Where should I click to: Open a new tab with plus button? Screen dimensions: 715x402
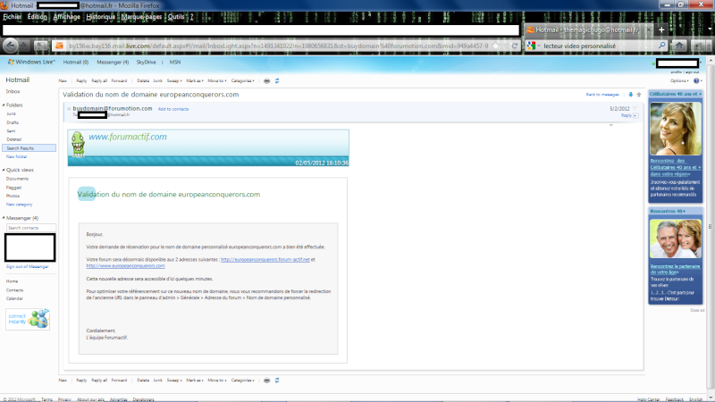pos(661,29)
